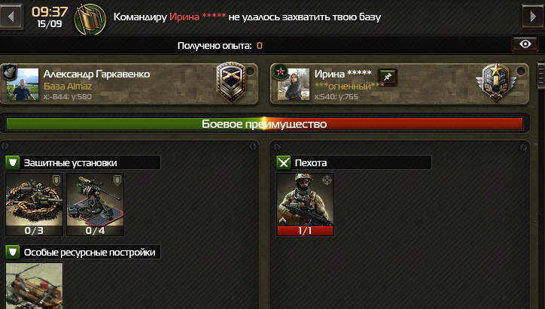Image resolution: width=545 pixels, height=309 pixels.
Task: Click the gold star rank badge
Action: coord(496,83)
